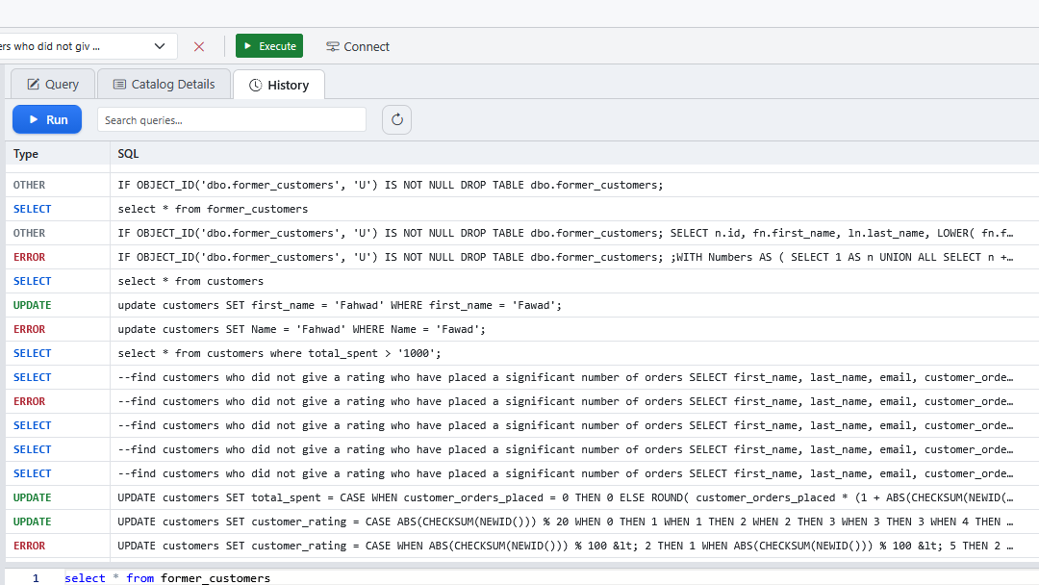The image size is (1039, 585).
Task: Switch to the Query tab
Action: click(53, 84)
